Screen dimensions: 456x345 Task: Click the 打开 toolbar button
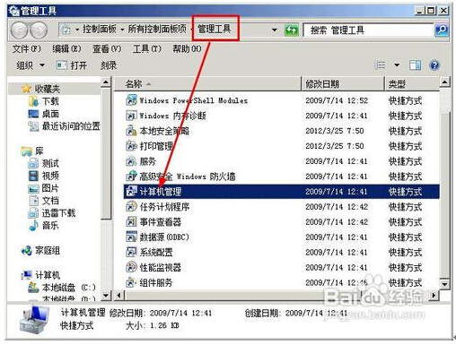coord(72,65)
